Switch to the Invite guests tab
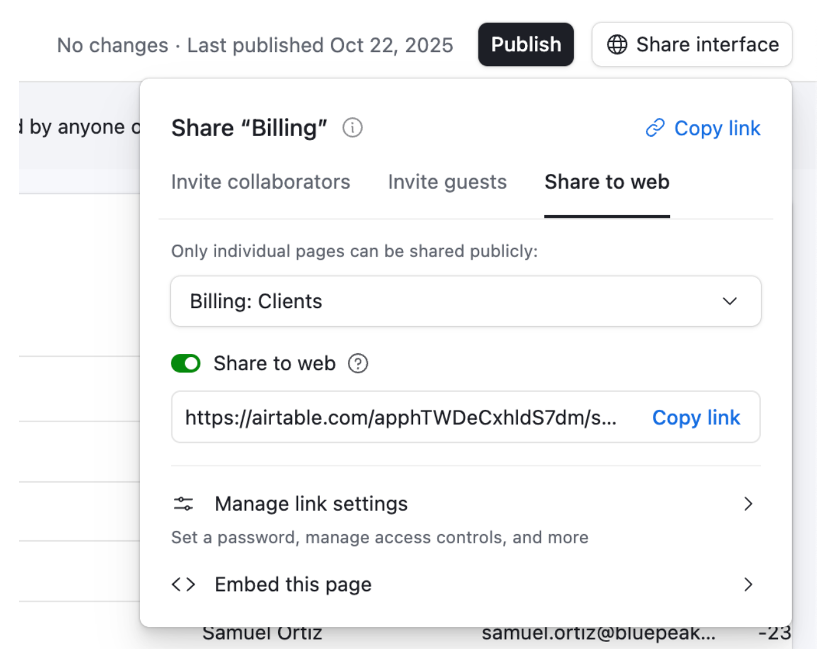835x667 pixels. 447,182
